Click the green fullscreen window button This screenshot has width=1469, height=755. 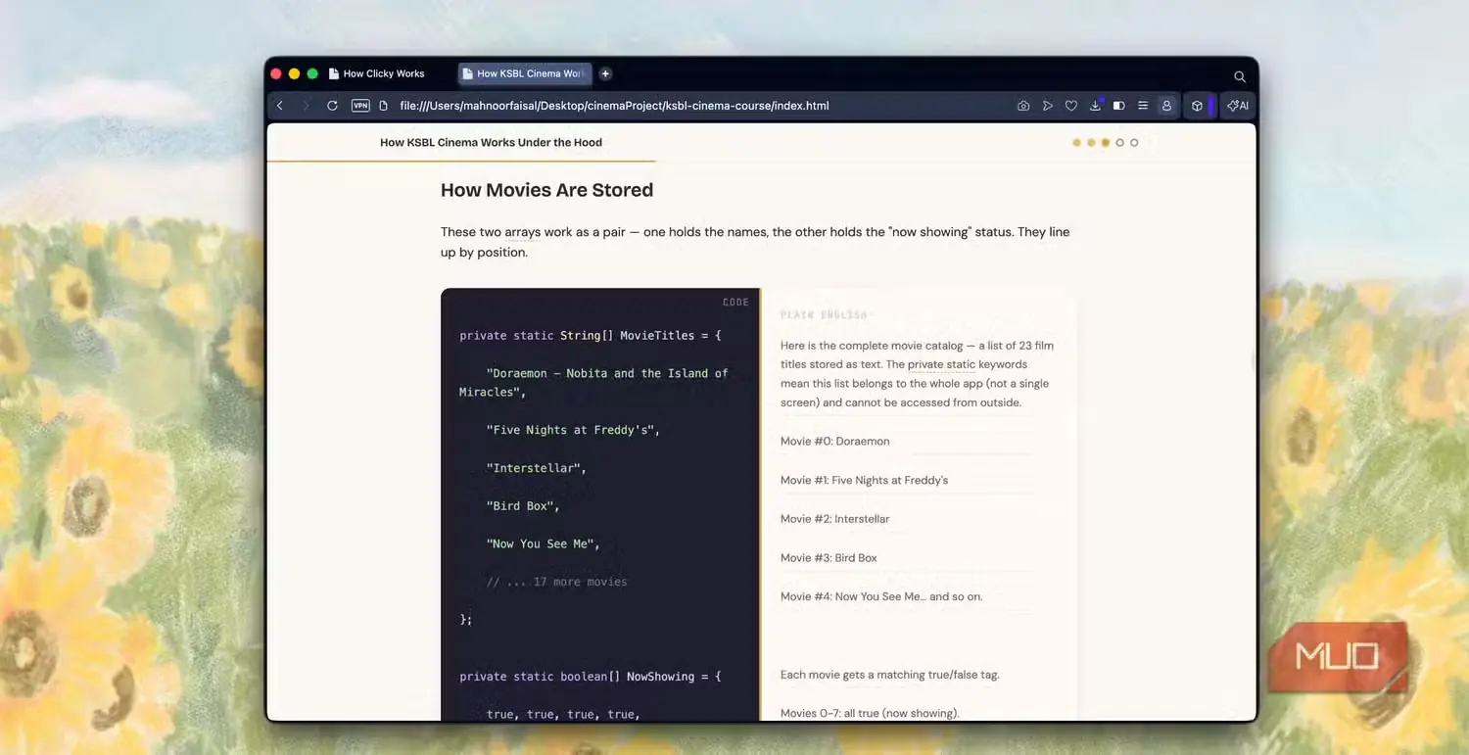312,73
